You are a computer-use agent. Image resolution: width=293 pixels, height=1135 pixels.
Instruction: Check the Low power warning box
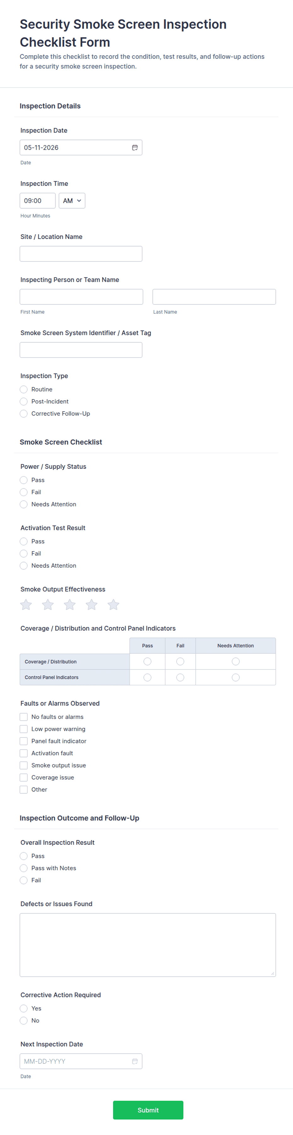tap(24, 729)
